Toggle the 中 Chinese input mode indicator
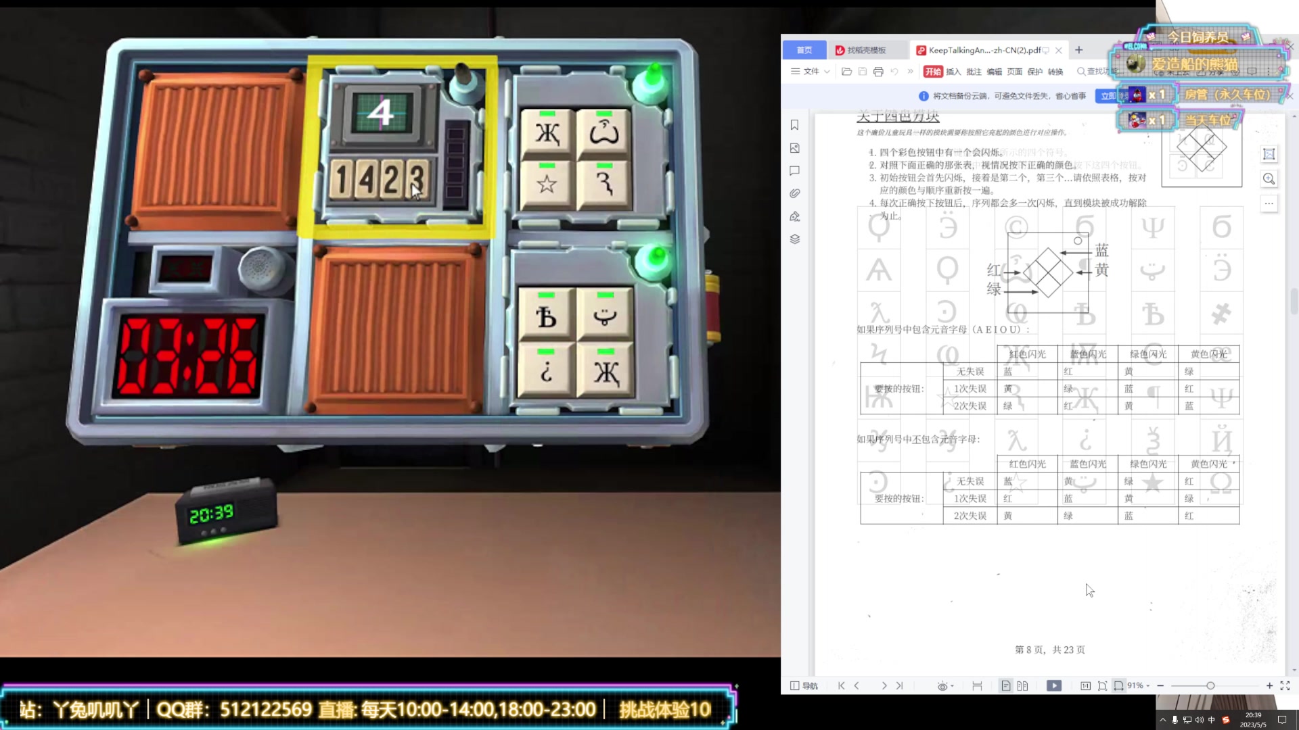Viewport: 1299px width, 730px height. point(1212,720)
